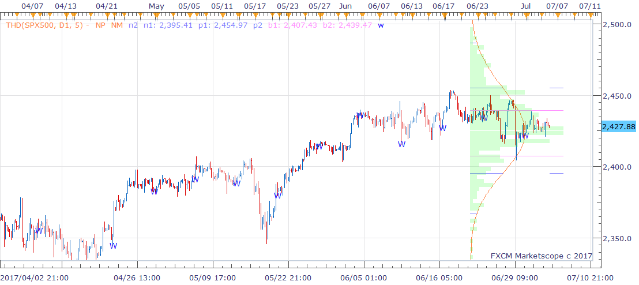639x285 pixels.
Task: Click the 06/05 01:00 timestamp at bottom
Action: point(363,277)
